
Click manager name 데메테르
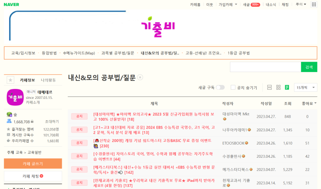pos(45,92)
